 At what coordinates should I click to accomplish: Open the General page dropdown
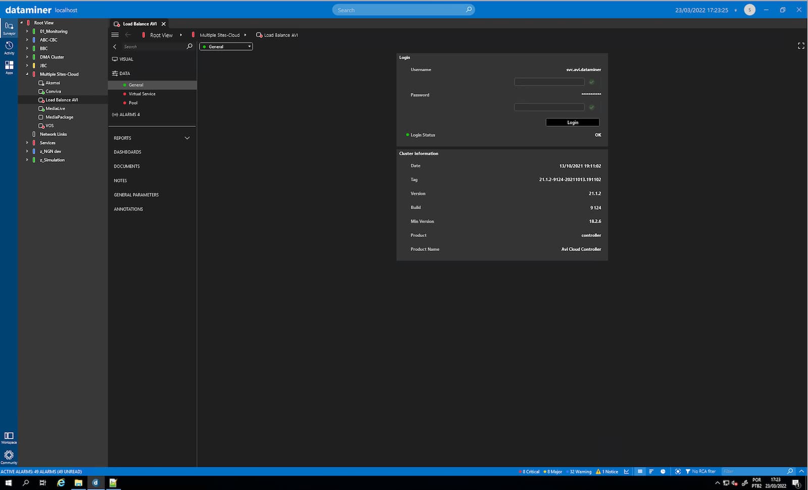click(226, 46)
